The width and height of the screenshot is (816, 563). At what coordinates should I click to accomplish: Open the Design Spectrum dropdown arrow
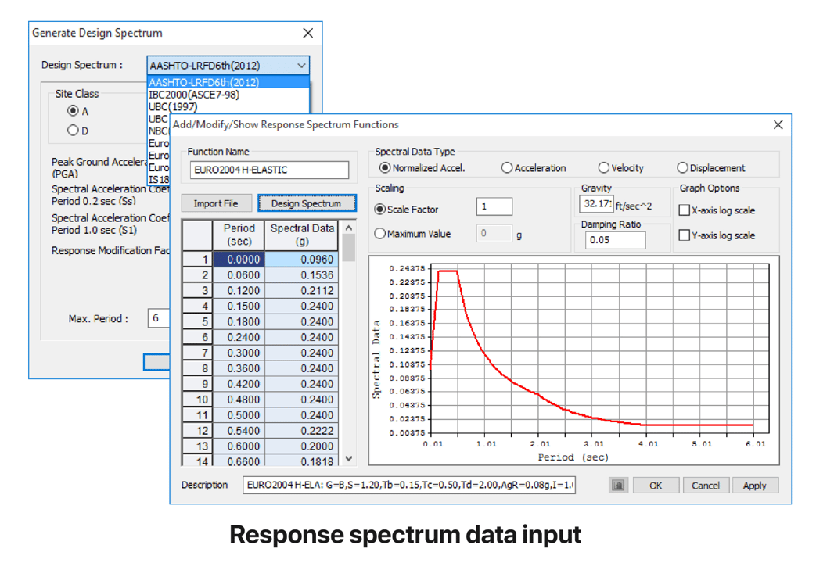pyautogui.click(x=302, y=66)
